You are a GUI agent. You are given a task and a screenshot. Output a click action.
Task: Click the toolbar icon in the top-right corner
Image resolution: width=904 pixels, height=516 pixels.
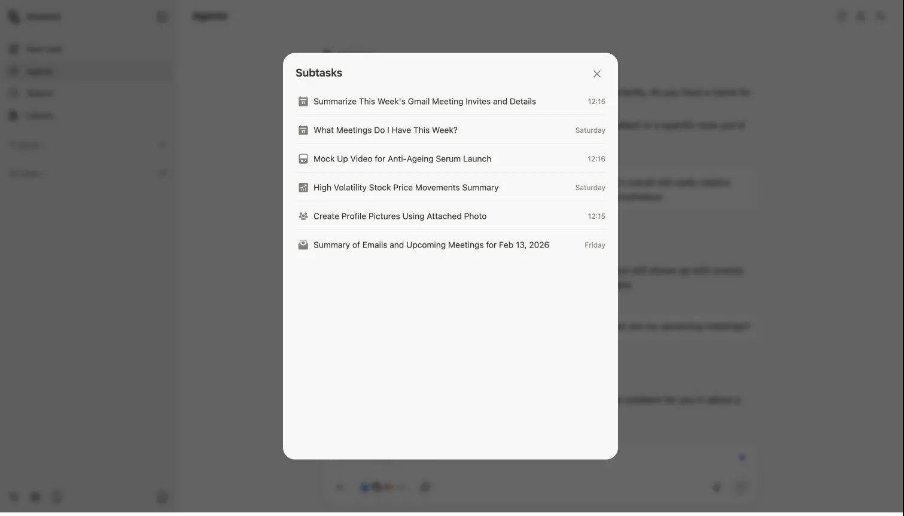[880, 16]
